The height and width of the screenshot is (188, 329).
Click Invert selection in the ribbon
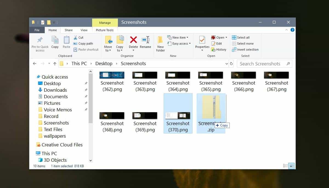pyautogui.click(x=245, y=50)
